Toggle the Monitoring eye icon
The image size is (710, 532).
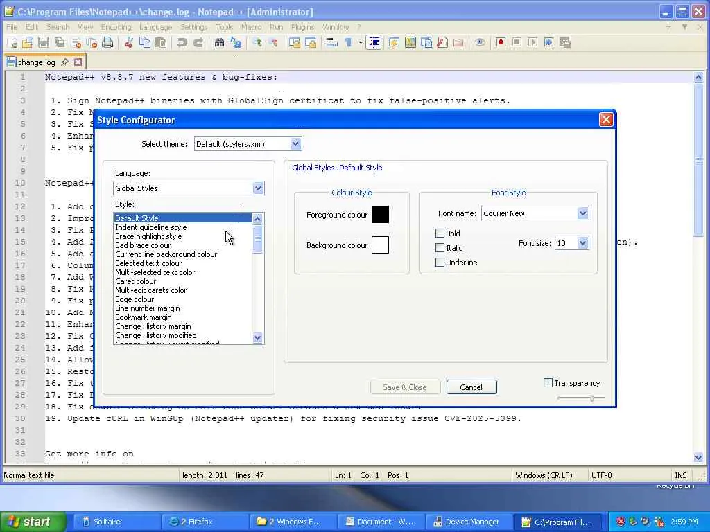[x=480, y=42]
